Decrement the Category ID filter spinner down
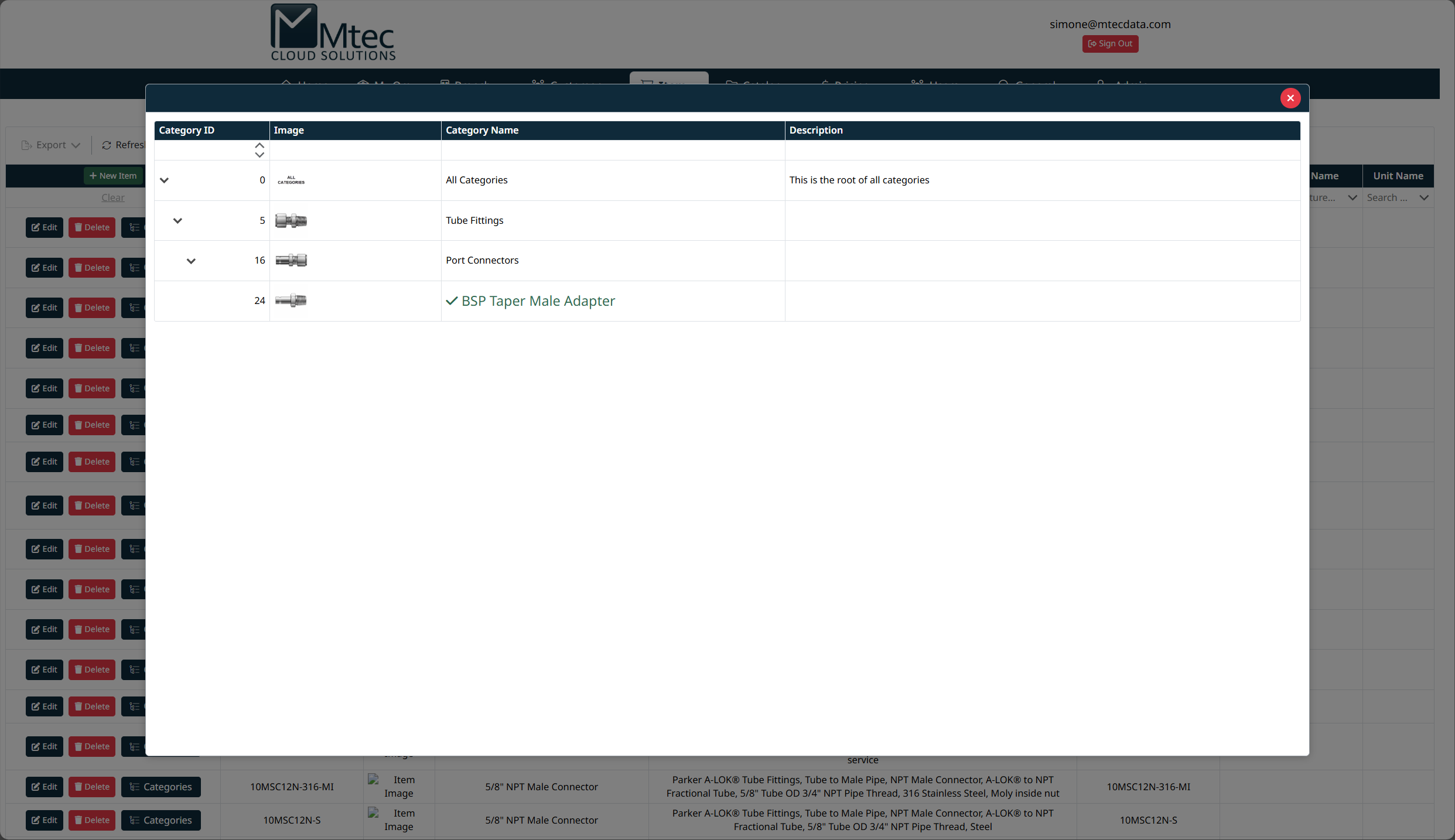The width and height of the screenshot is (1455, 840). [259, 155]
